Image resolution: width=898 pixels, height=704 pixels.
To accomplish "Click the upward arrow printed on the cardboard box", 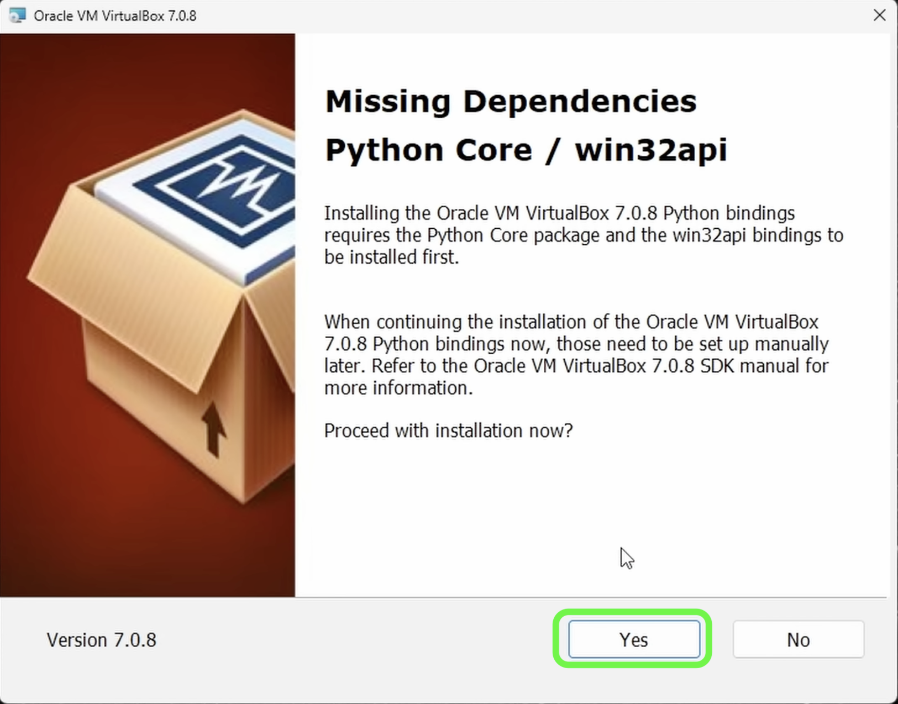I will tap(213, 429).
